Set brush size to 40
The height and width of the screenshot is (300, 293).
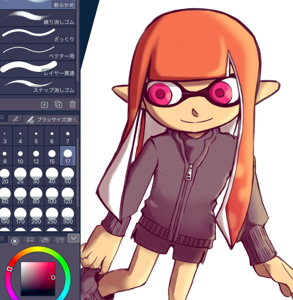[52, 176]
